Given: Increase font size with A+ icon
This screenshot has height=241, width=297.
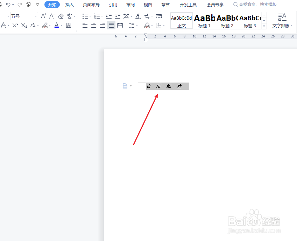Looking at the screenshot, I should pos(43,16).
